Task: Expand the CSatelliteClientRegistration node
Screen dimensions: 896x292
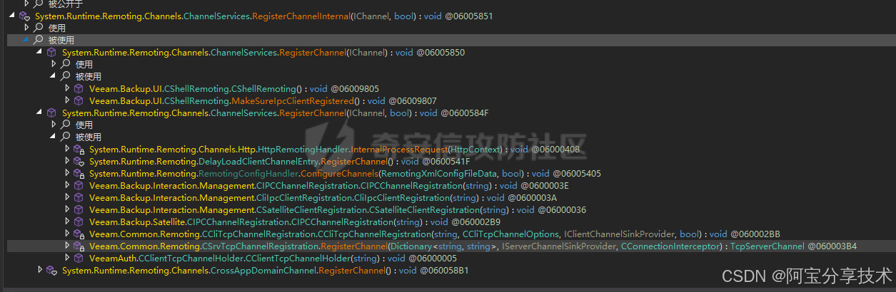Action: 67,209
